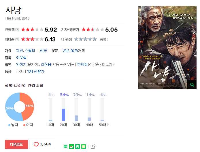The image size is (200, 152).
Task: Click the heart like button showing 1,664
Action: [x=42, y=144]
